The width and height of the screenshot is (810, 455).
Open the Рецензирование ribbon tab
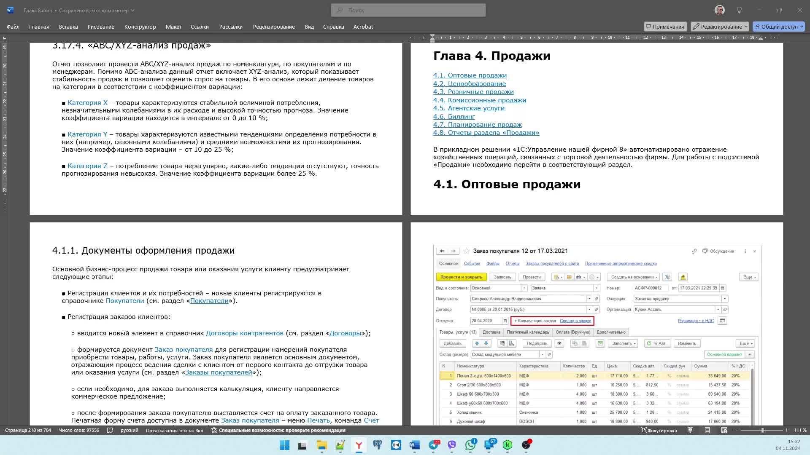point(273,27)
